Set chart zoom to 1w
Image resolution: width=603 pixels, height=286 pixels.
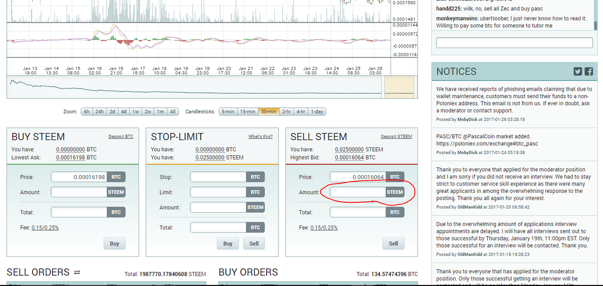tap(136, 111)
